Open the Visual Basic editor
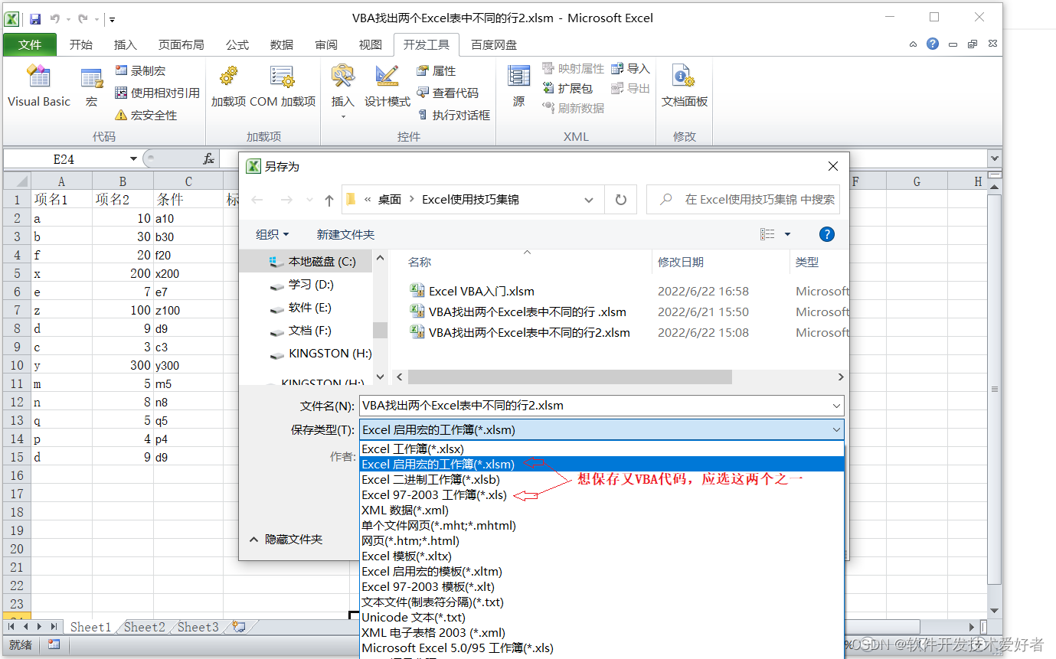This screenshot has width=1056, height=659. coord(38,86)
